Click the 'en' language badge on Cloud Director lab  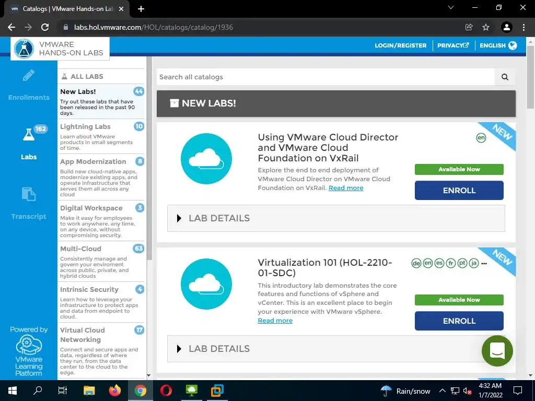[x=481, y=138]
